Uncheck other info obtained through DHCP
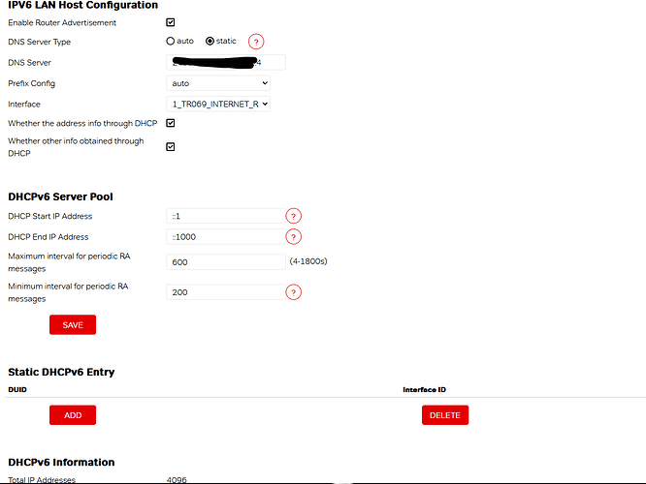646x484 pixels. (171, 147)
